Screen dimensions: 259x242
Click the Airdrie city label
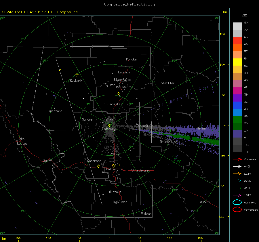(113, 154)
